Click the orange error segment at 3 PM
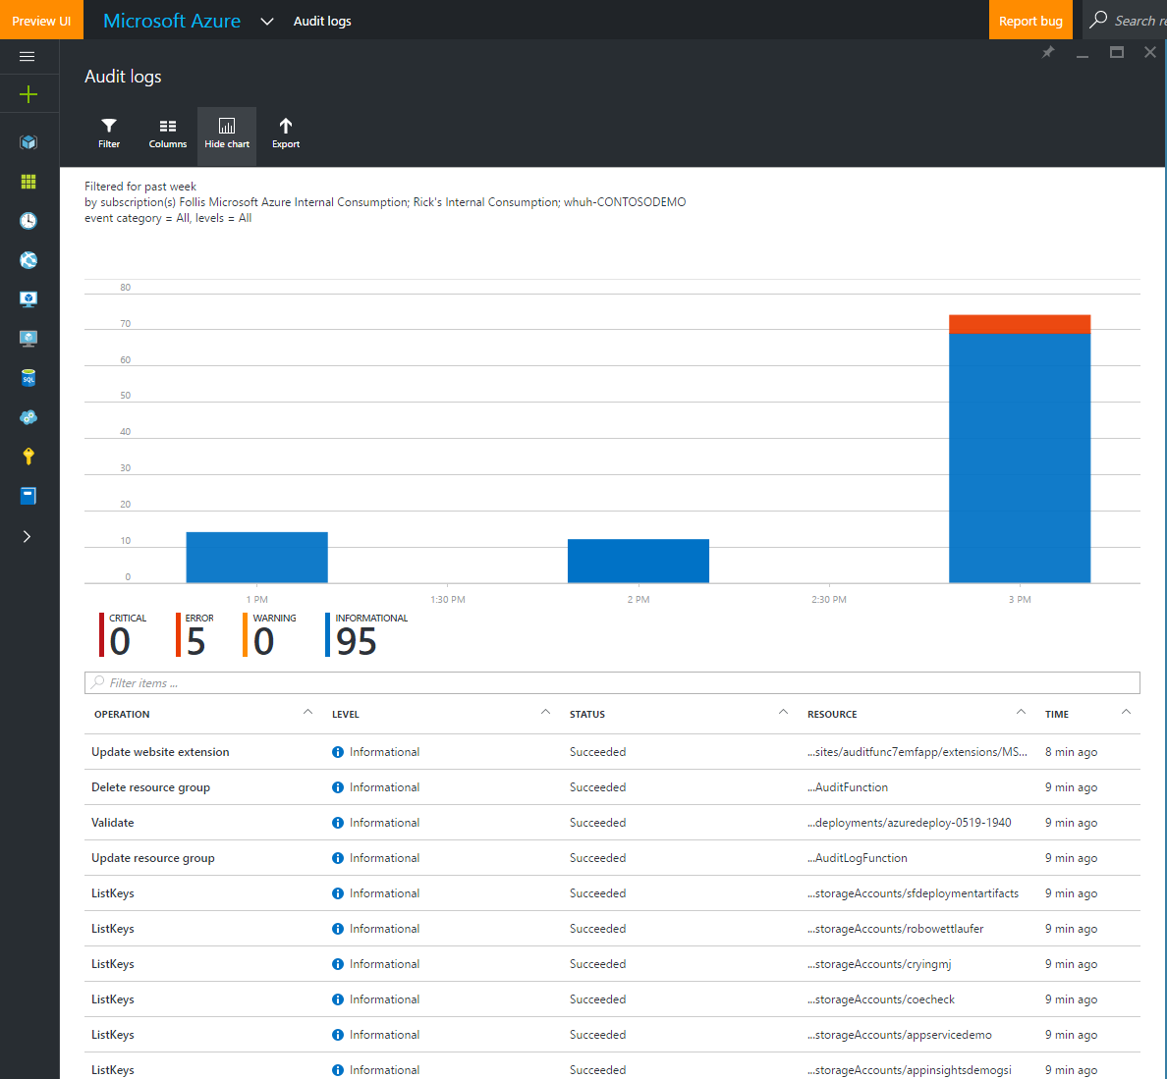This screenshot has width=1167, height=1079. 1020,324
